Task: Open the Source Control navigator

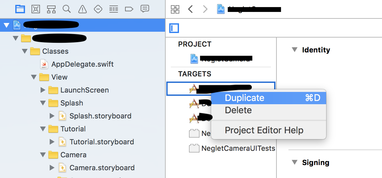Action: (36, 9)
